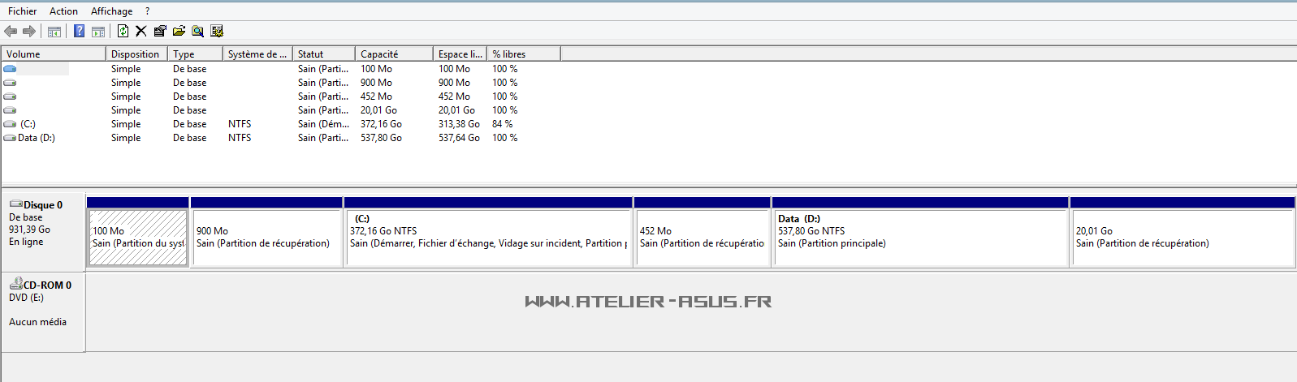The height and width of the screenshot is (382, 1297).
Task: Click the disk settings toolbar icon
Action: click(217, 31)
